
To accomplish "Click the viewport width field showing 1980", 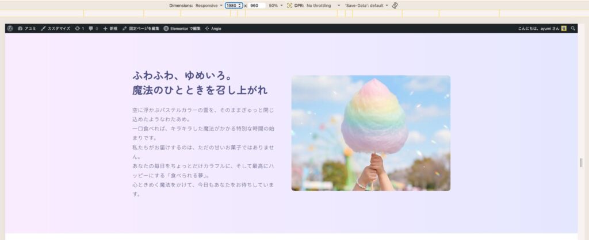I will pyautogui.click(x=231, y=5).
